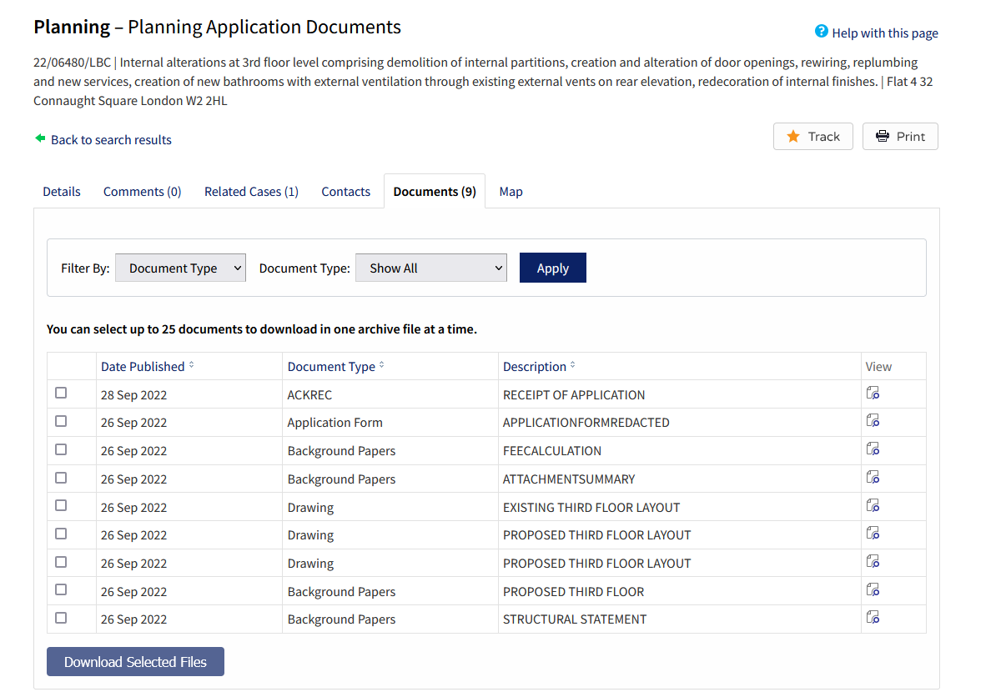The image size is (1001, 697).
Task: Open view icon for RECEIPT OF APPLICATION
Action: tap(873, 394)
